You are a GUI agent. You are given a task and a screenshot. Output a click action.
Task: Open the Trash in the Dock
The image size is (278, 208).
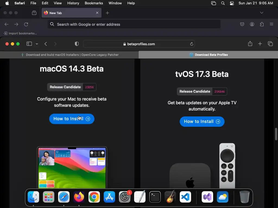245,197
